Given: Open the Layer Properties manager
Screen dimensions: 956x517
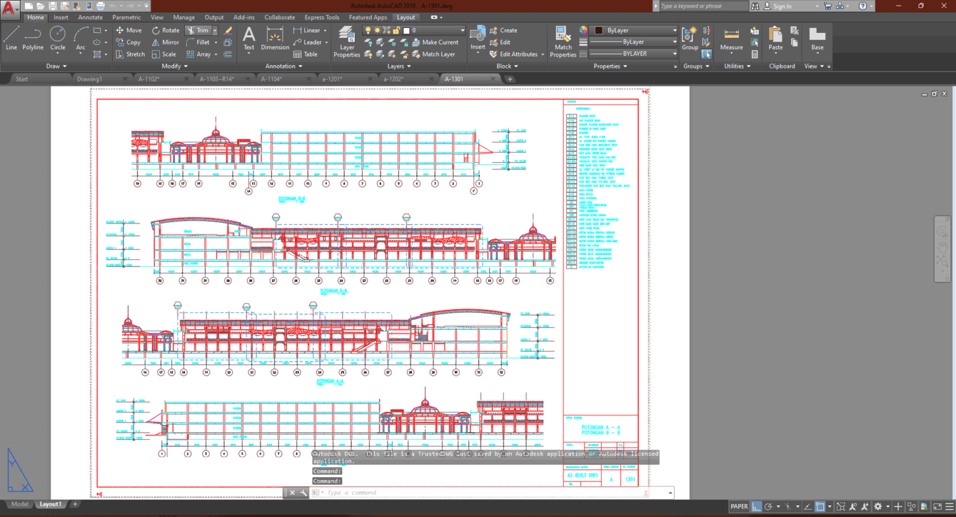Looking at the screenshot, I should pos(347,42).
